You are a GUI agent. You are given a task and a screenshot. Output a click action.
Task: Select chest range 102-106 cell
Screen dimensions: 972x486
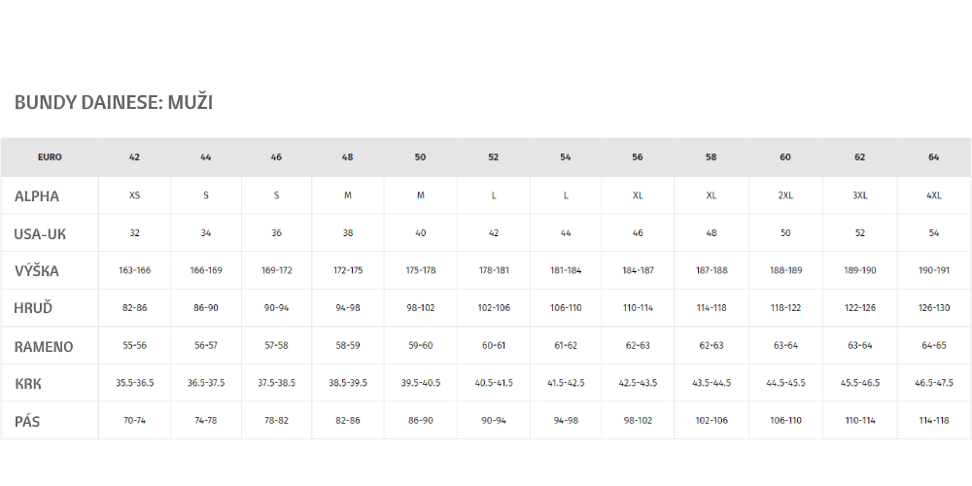494,307
